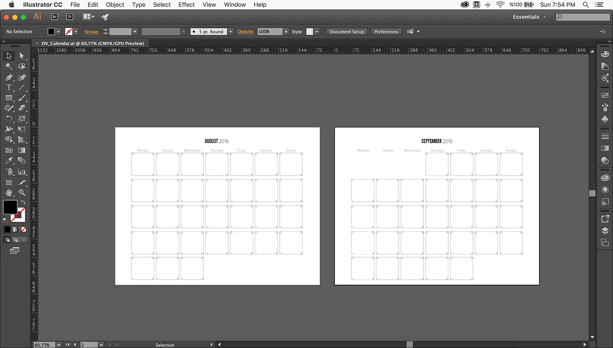Open the variable width profile dropdown
This screenshot has width=613, height=348.
pos(184,31)
